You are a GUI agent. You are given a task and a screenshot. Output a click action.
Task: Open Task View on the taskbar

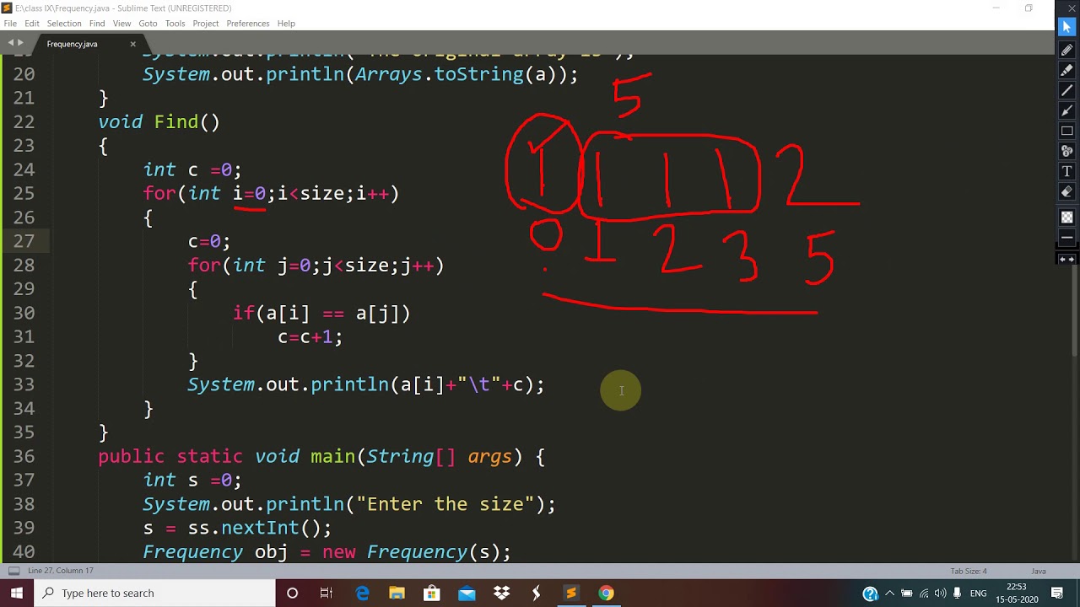pyautogui.click(x=327, y=593)
